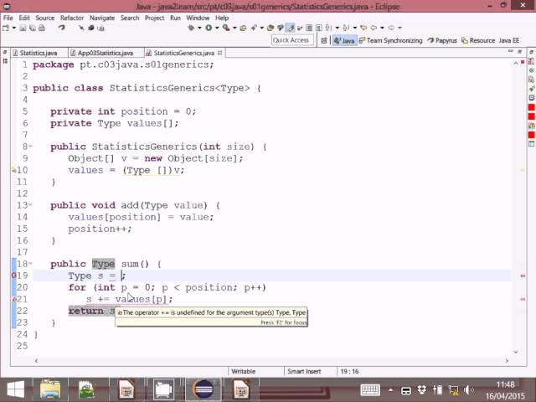Switch to the Java perspective
536x402 pixels.
[x=344, y=41]
